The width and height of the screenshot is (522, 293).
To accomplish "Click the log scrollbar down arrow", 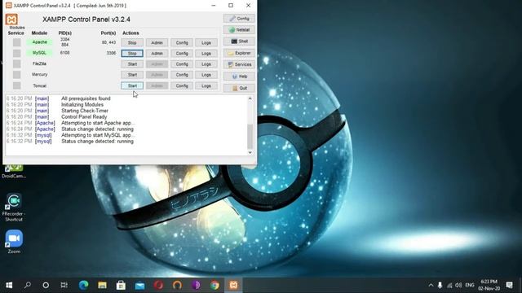I will coord(250,152).
